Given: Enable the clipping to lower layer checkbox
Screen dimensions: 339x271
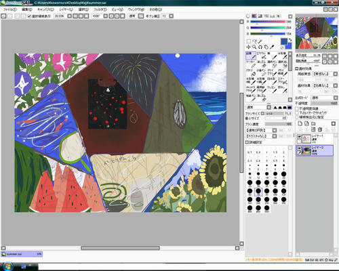Looking at the screenshot, I should tap(297, 112).
